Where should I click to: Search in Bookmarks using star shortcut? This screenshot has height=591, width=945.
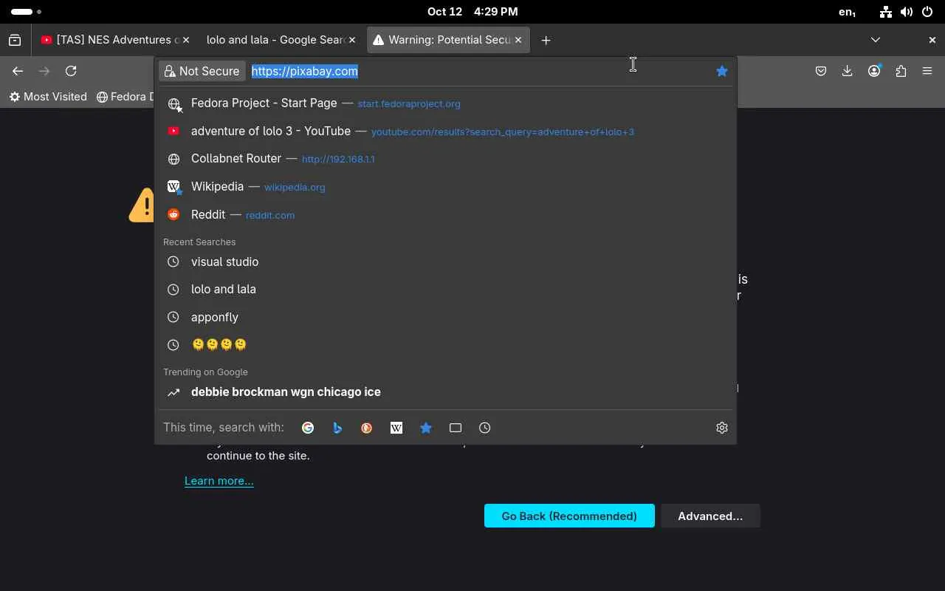426,428
